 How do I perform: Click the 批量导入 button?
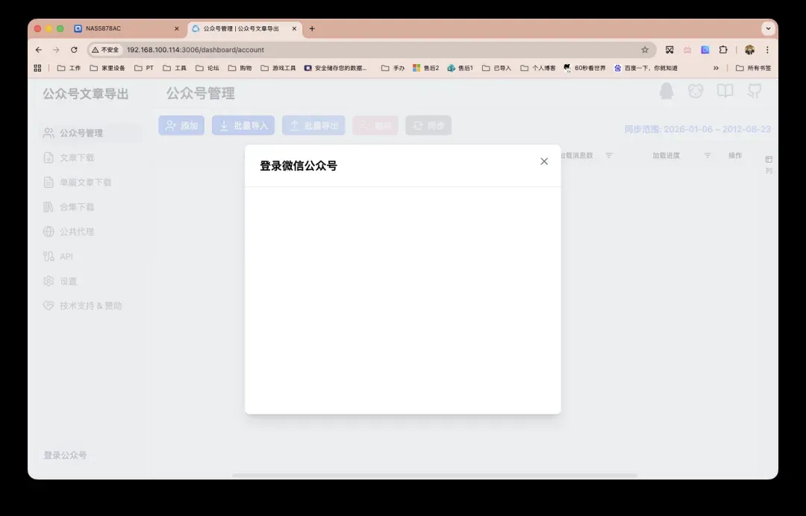click(x=243, y=126)
